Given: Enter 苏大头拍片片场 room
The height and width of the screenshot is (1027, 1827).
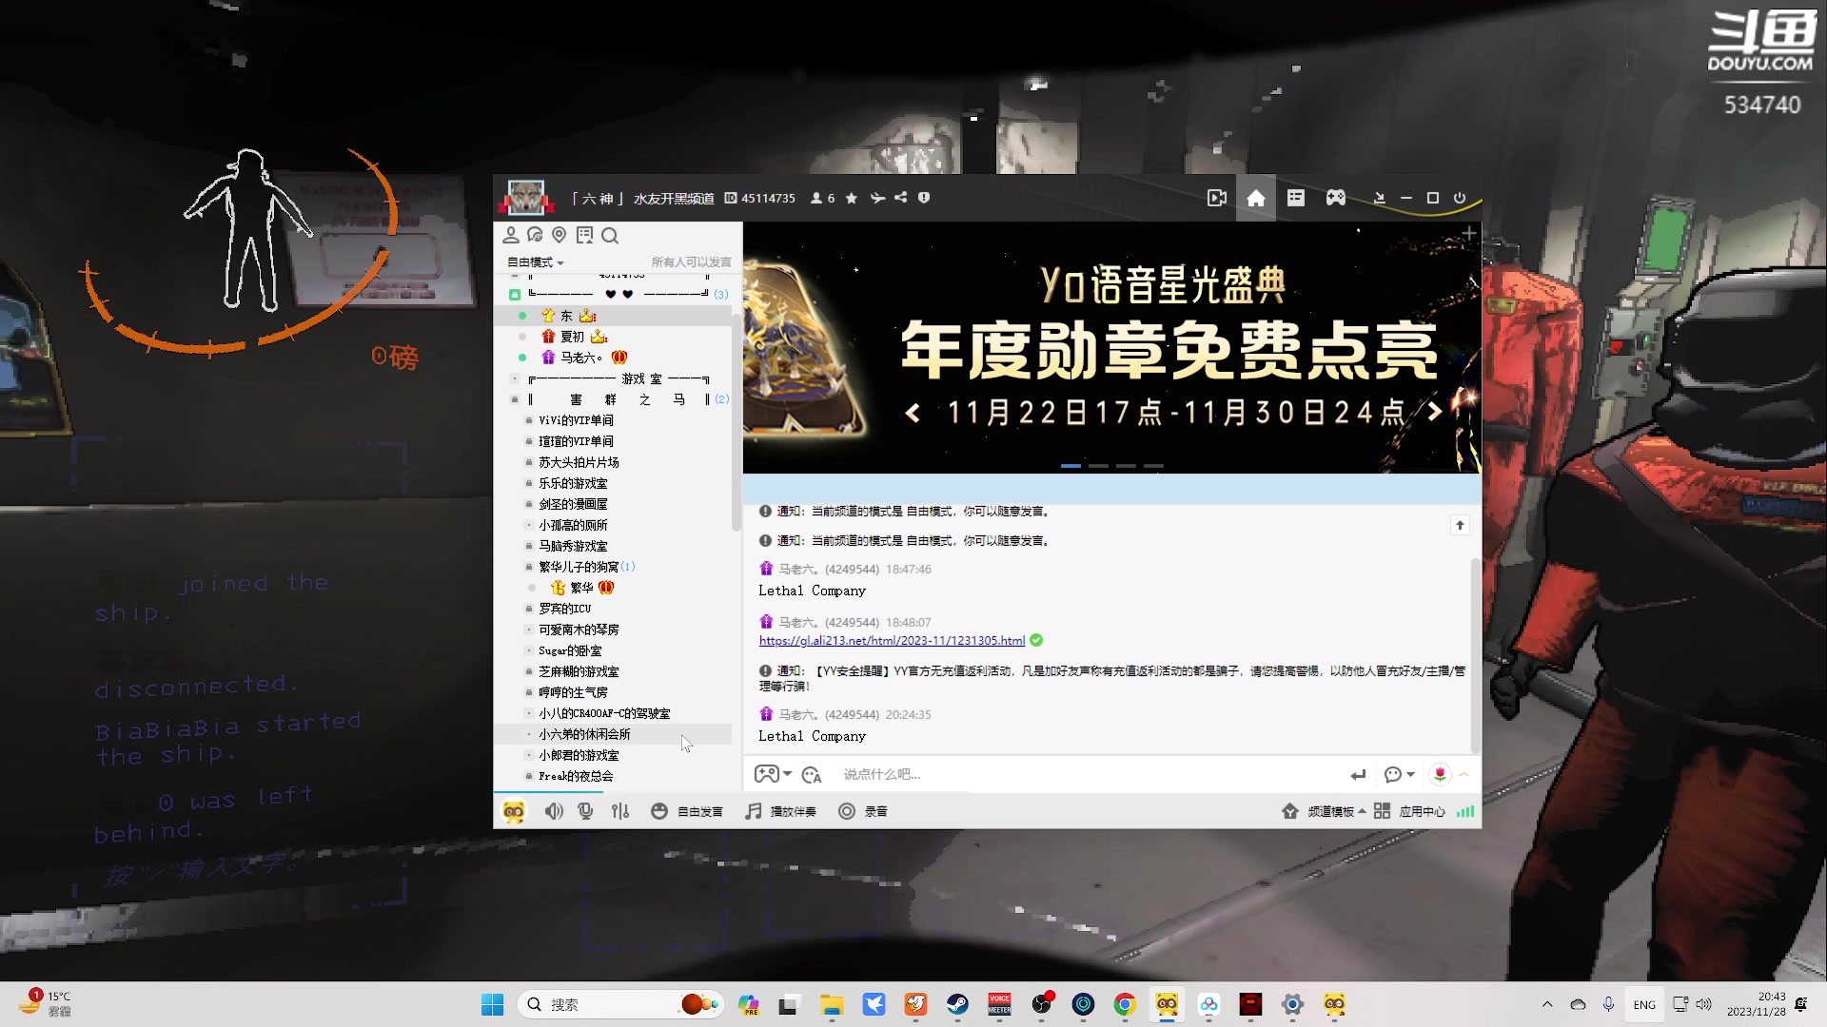Looking at the screenshot, I should tap(579, 462).
